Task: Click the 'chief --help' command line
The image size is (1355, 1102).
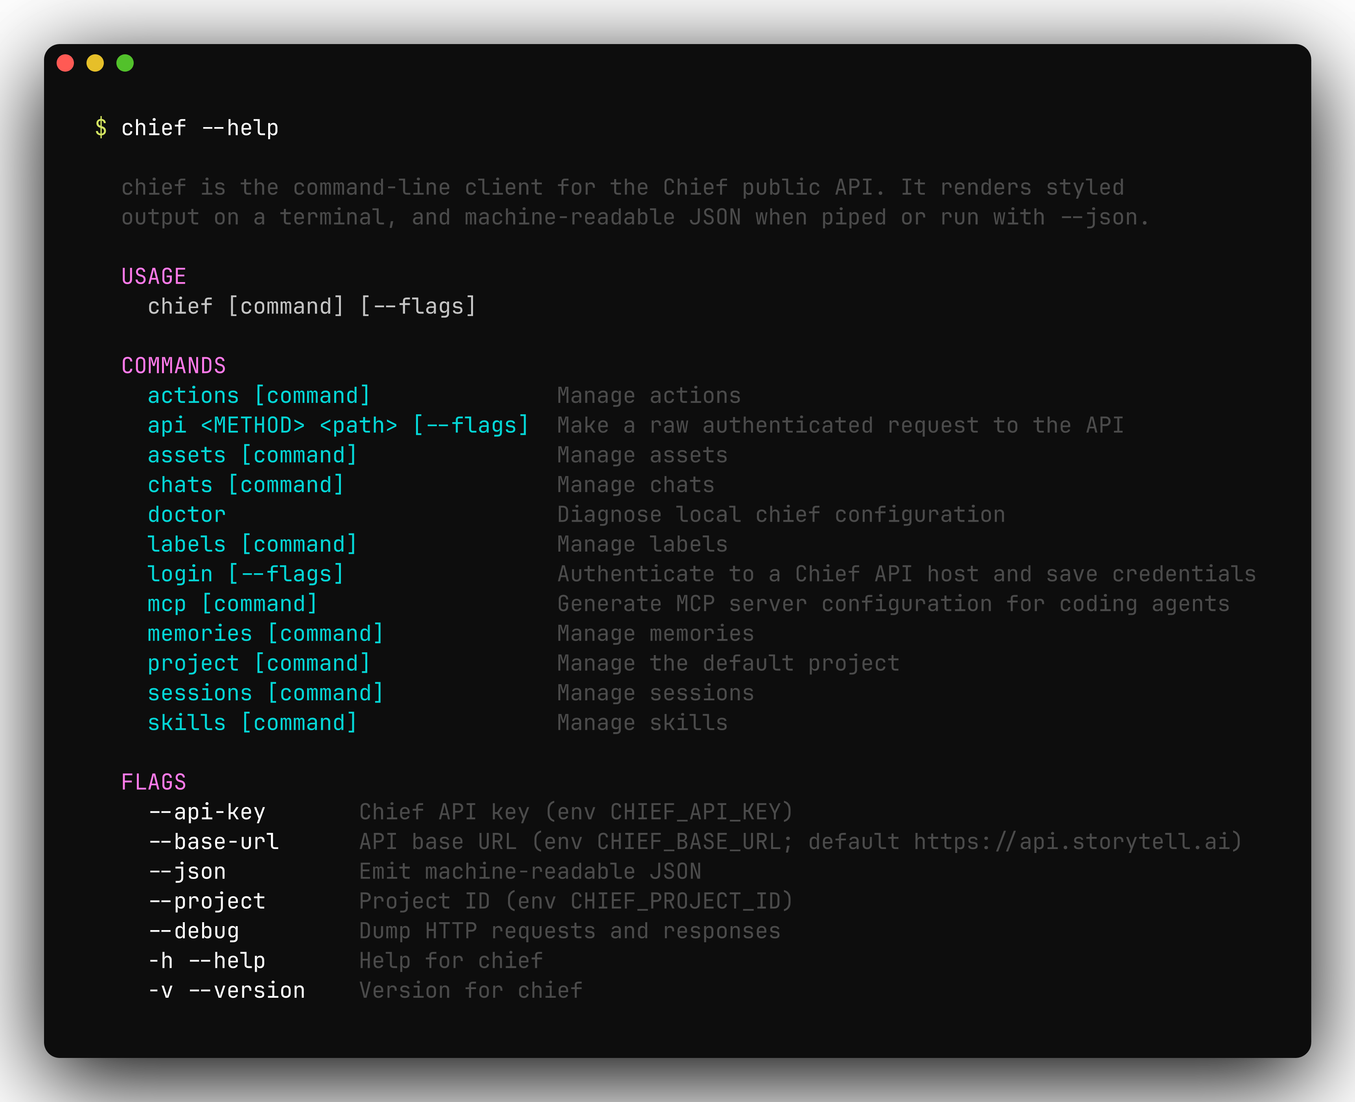Action: click(200, 127)
